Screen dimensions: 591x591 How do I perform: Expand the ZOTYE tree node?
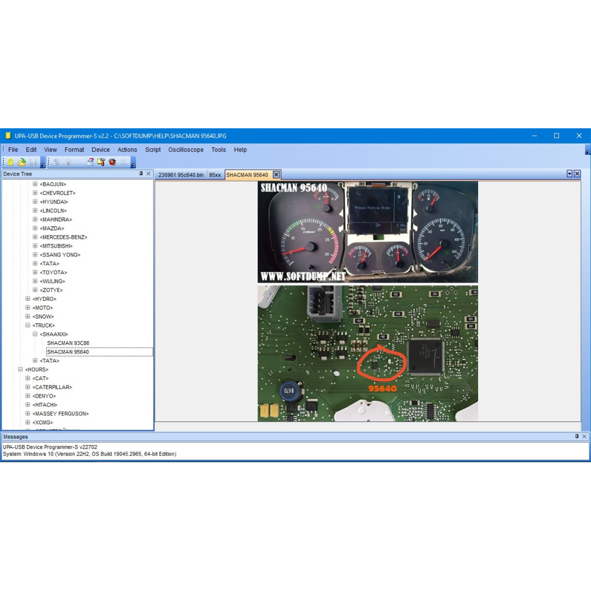(35, 290)
